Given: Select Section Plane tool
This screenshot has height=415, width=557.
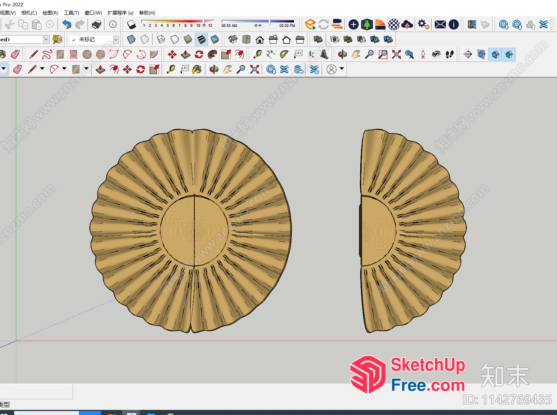Looking at the screenshot, I should [x=468, y=54].
